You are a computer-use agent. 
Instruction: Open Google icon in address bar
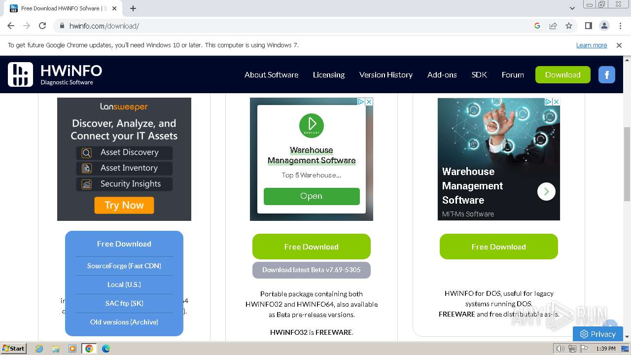(x=537, y=26)
